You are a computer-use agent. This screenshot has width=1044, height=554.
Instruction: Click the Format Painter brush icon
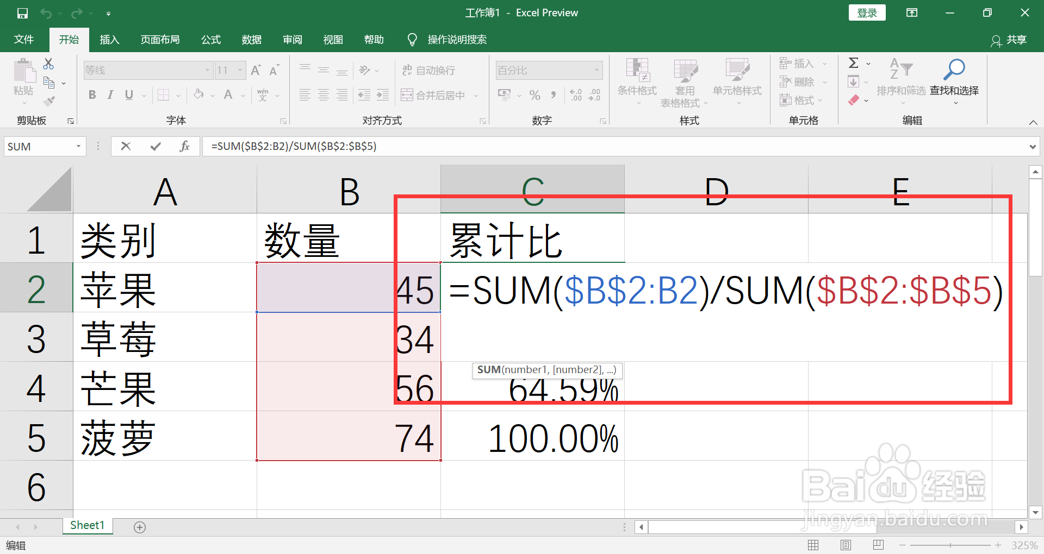49,101
